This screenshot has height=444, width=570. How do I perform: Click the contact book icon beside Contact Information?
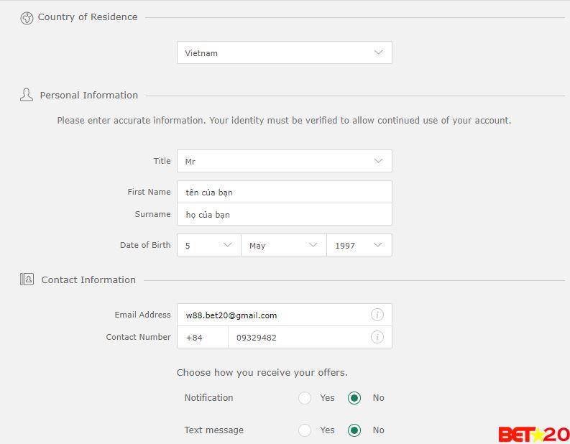click(27, 279)
